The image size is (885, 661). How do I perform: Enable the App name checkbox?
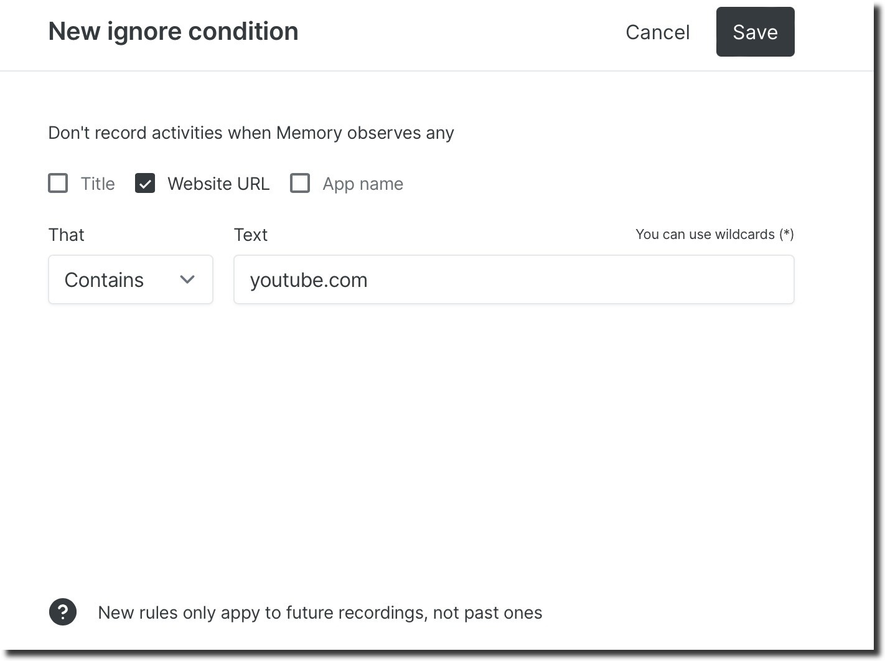(x=301, y=183)
